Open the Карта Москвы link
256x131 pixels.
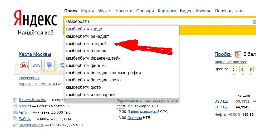[x=35, y=54]
